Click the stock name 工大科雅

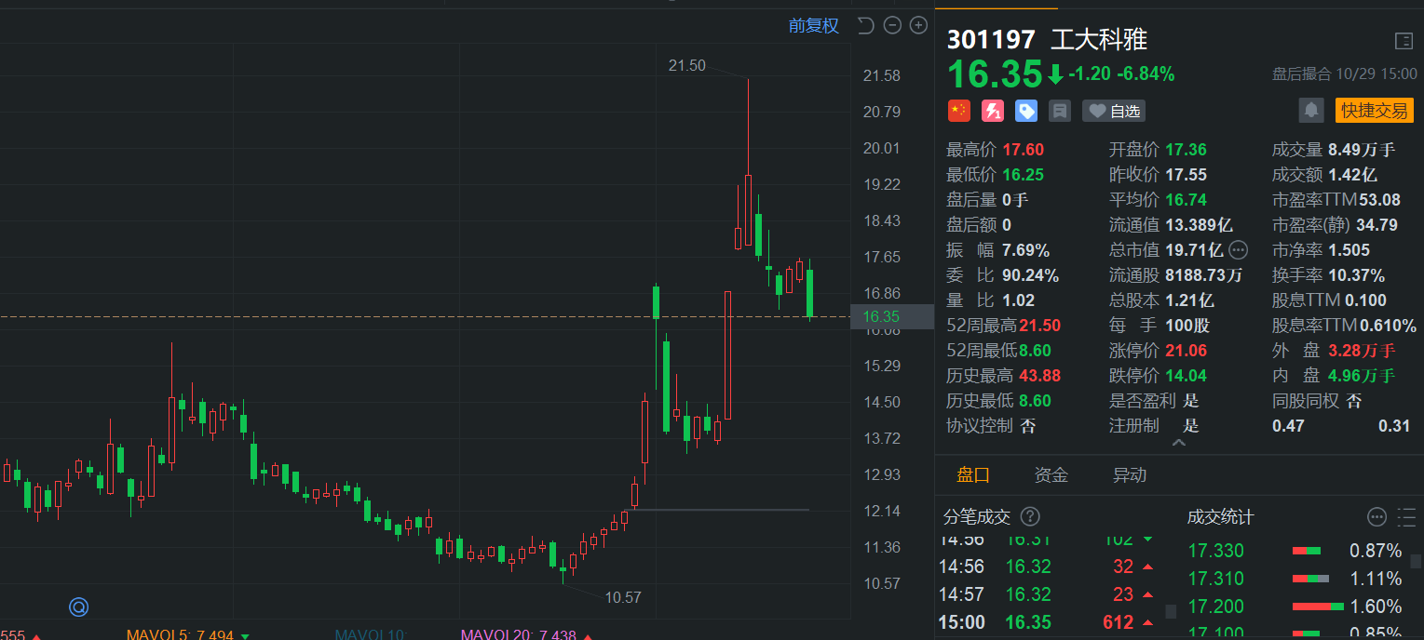(x=1099, y=40)
